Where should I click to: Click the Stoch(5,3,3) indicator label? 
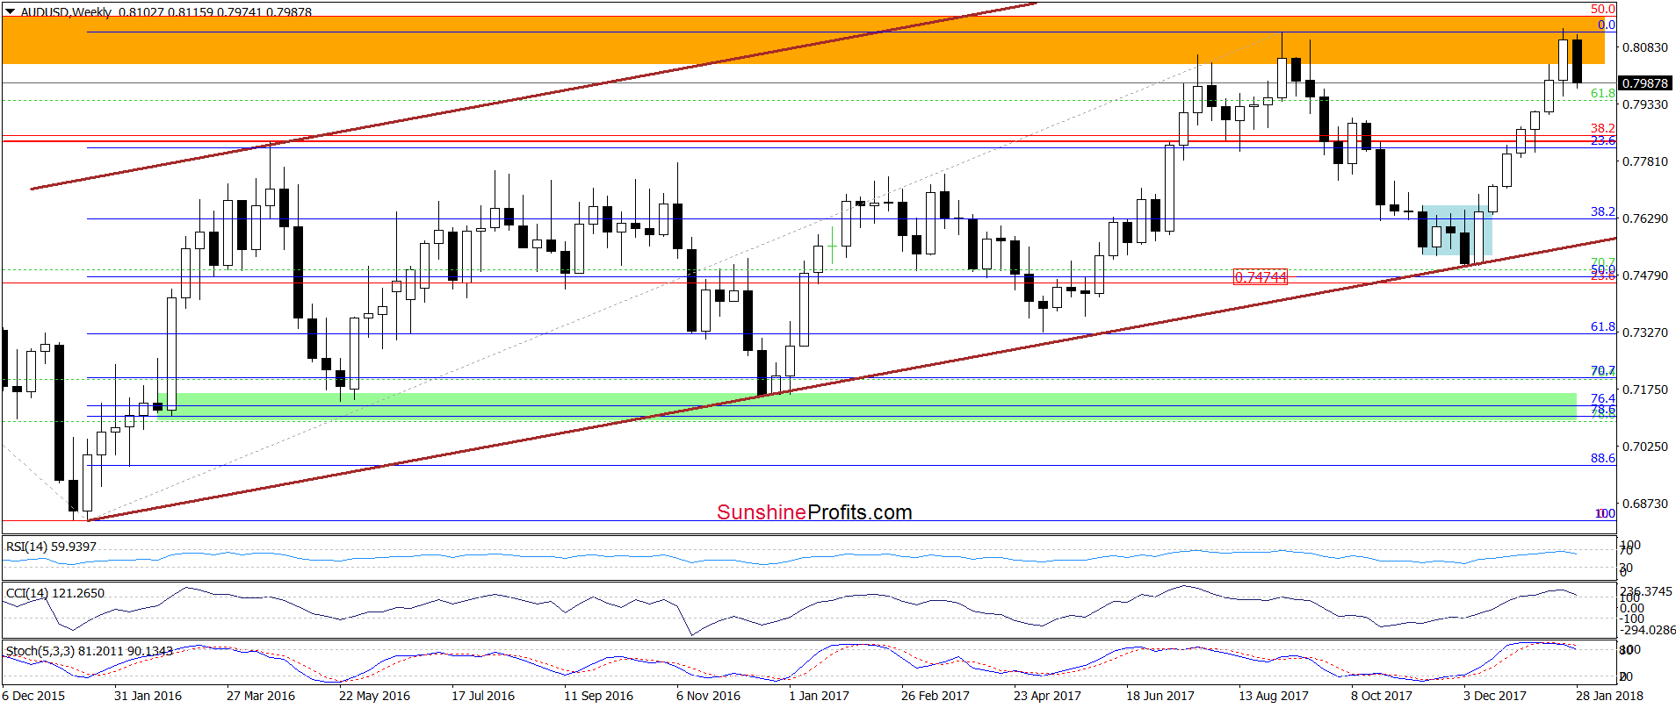[x=90, y=651]
